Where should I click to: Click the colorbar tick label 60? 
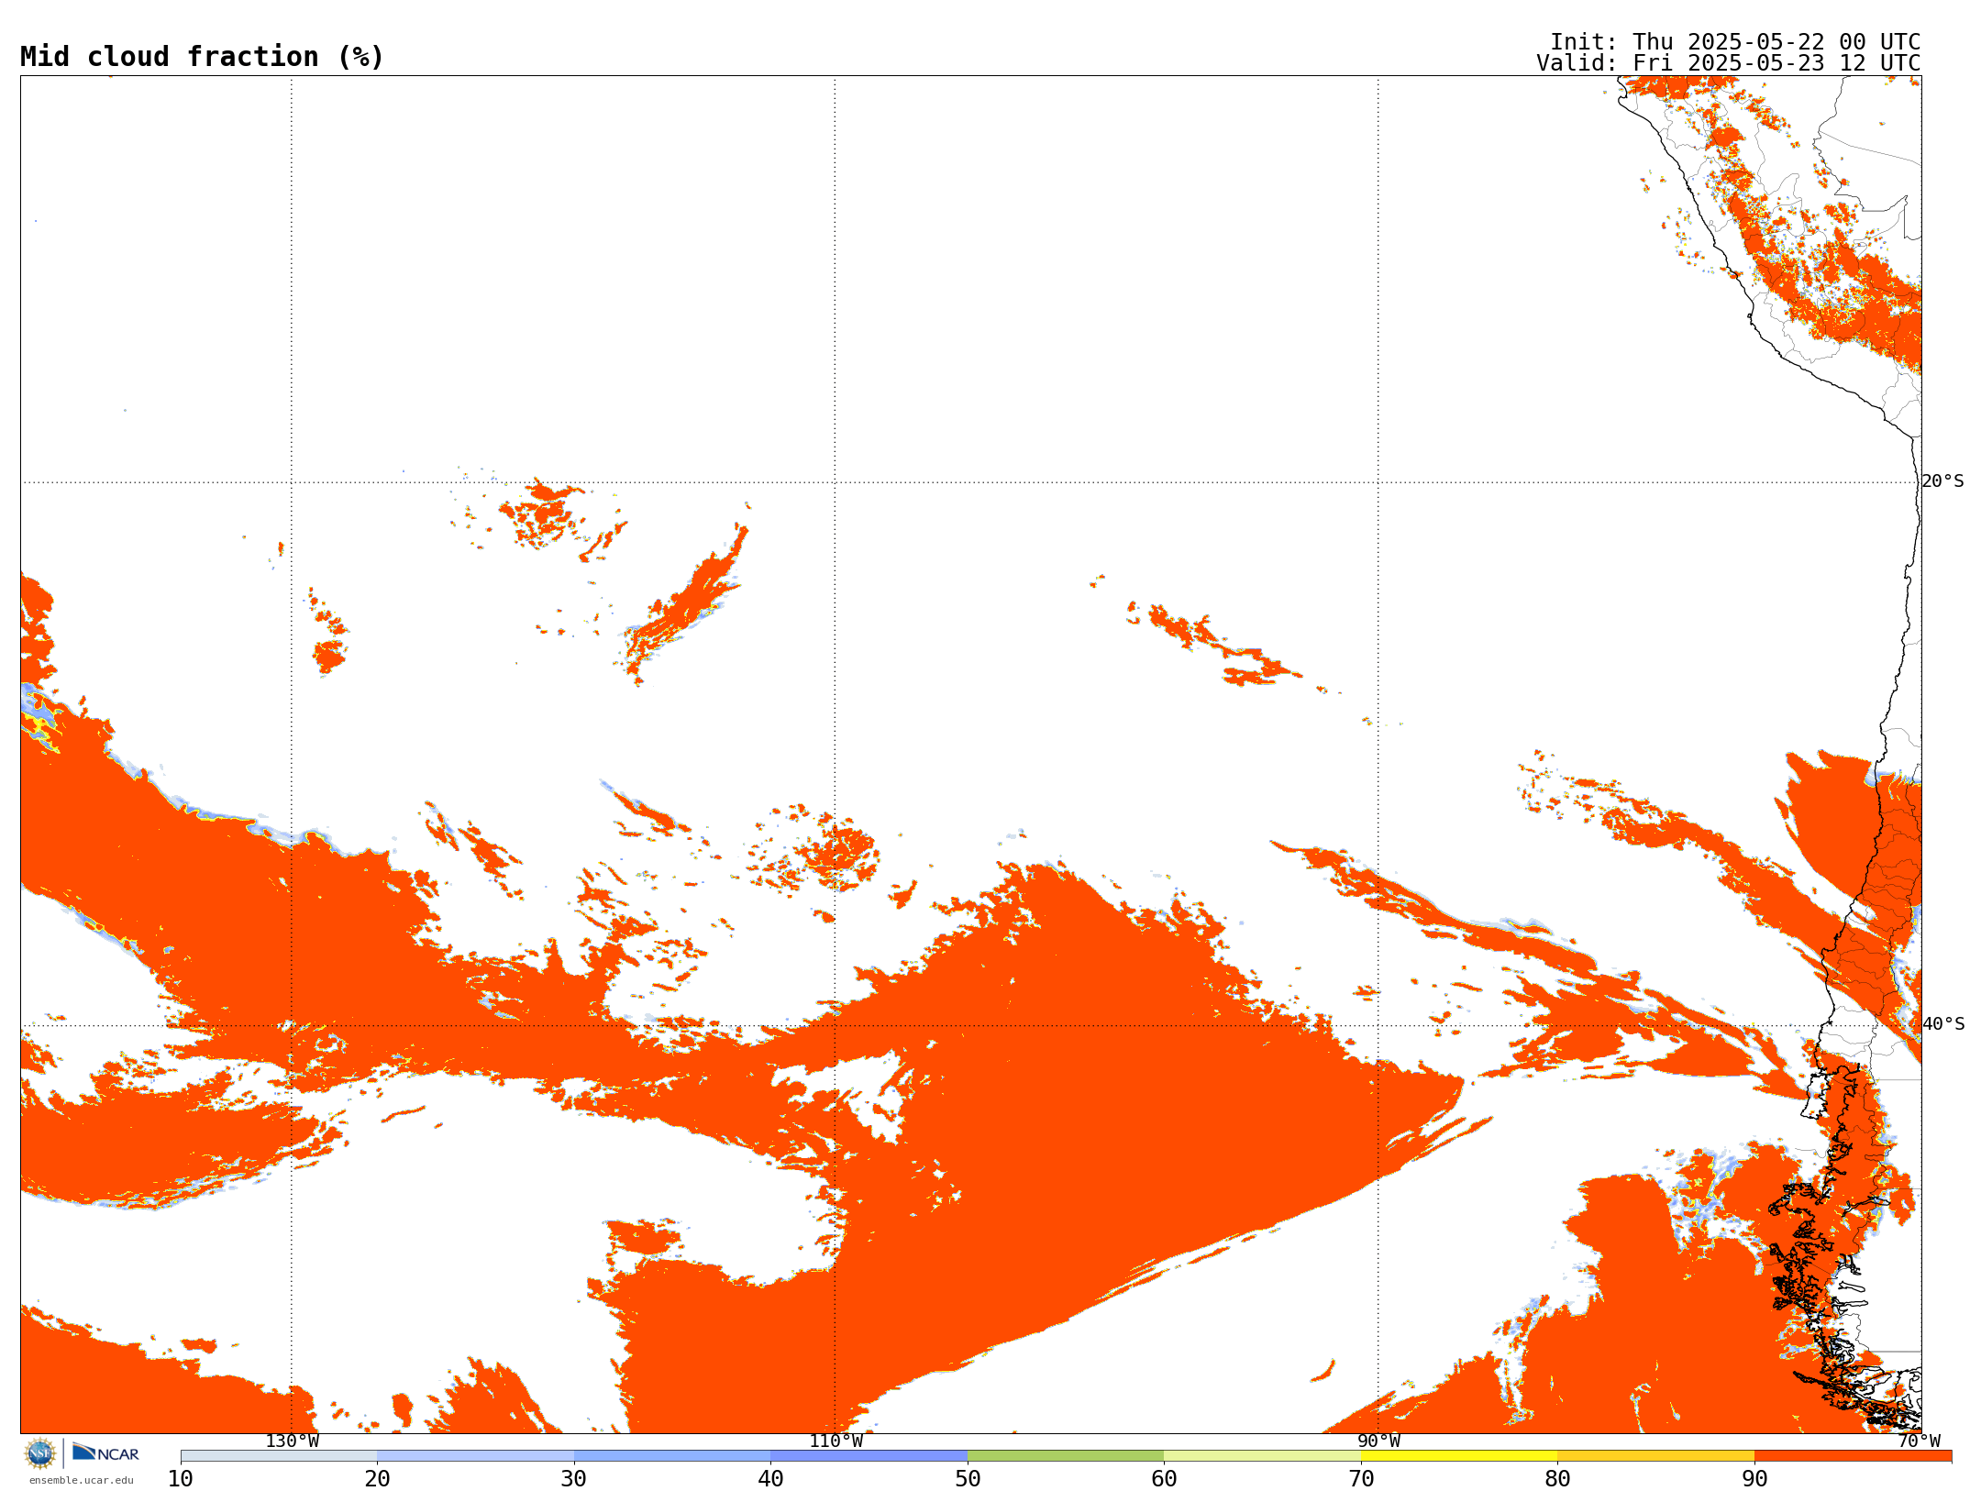(x=1165, y=1479)
